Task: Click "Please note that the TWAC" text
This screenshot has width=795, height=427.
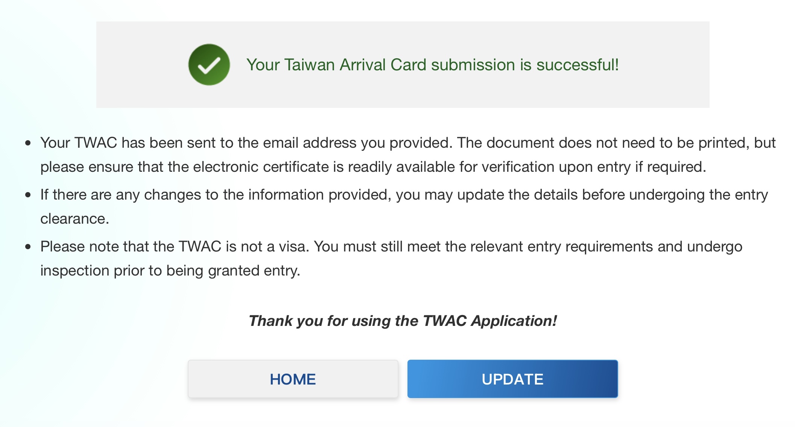Action: [131, 247]
